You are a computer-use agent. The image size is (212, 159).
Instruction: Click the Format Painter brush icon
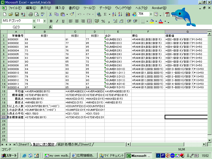(72, 14)
